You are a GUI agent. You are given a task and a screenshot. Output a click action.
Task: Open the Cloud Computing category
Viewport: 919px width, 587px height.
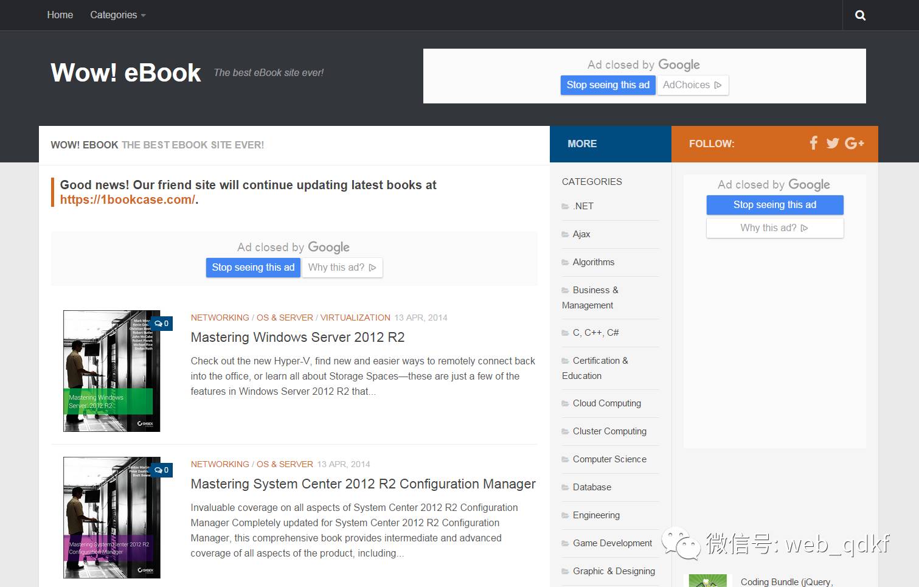[607, 403]
